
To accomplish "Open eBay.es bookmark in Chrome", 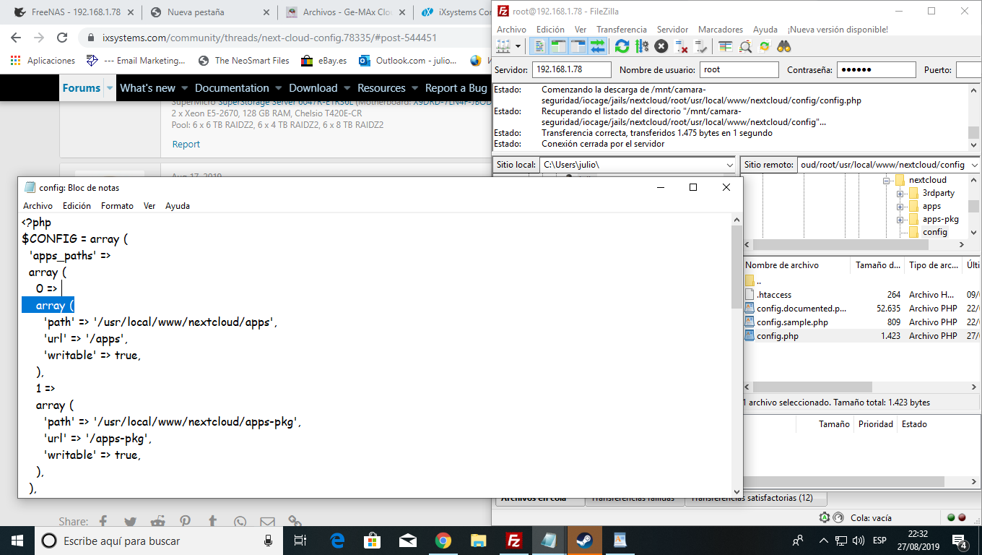I will click(324, 61).
